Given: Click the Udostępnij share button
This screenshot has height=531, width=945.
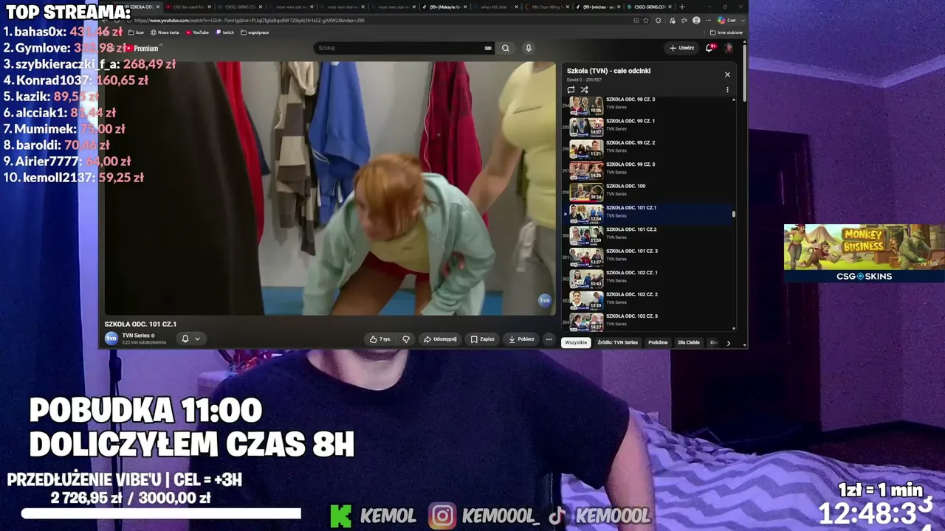Looking at the screenshot, I should [440, 339].
